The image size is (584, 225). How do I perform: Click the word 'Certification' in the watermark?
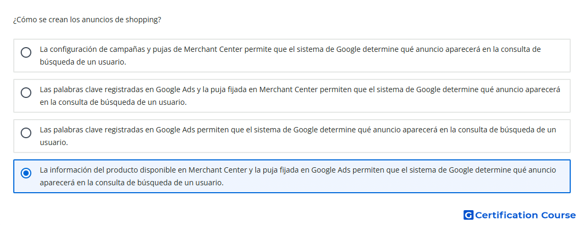click(x=506, y=215)
